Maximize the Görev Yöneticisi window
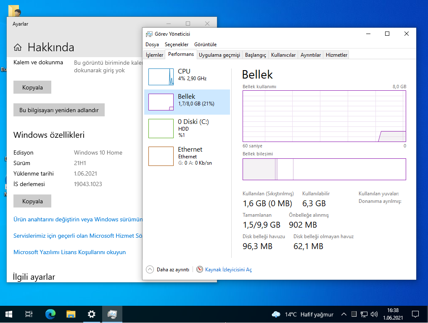Screen dimensions: 428x323 387,34
